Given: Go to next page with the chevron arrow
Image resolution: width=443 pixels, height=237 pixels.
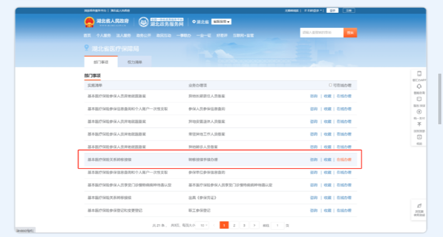Looking at the screenshot, I should tap(254, 225).
